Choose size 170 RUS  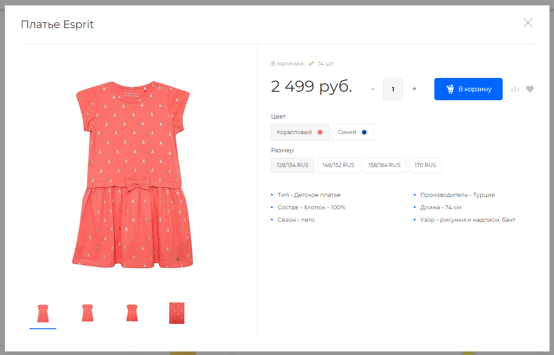tap(425, 165)
